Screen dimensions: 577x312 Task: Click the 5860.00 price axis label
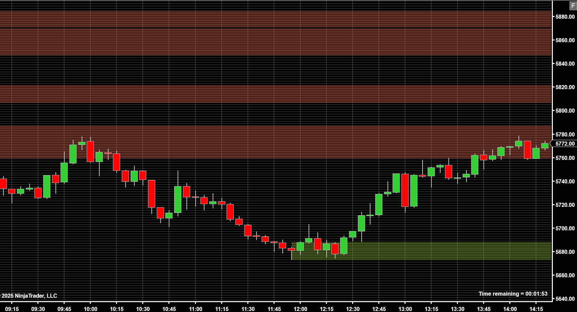tap(565, 40)
